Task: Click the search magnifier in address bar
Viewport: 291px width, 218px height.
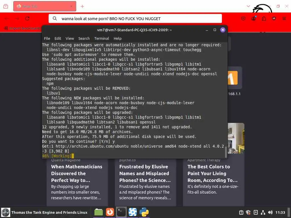Action: (55, 18)
